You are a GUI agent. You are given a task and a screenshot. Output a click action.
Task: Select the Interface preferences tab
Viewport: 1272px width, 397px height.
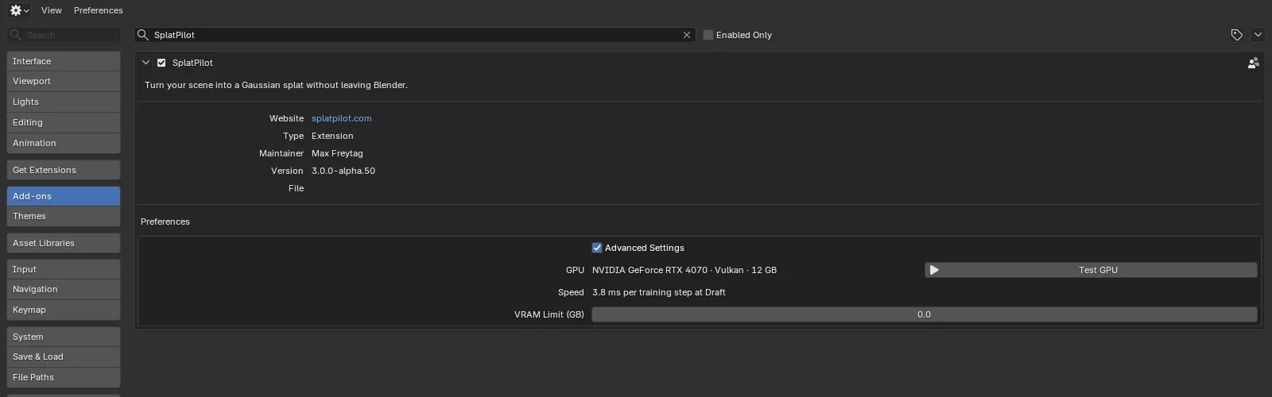click(64, 61)
